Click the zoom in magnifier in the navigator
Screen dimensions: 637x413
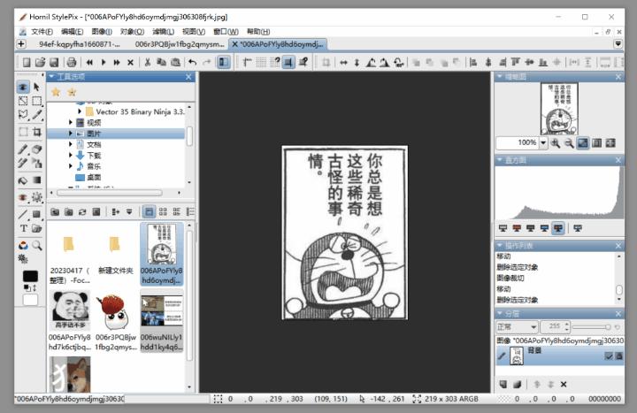pyautogui.click(x=555, y=142)
